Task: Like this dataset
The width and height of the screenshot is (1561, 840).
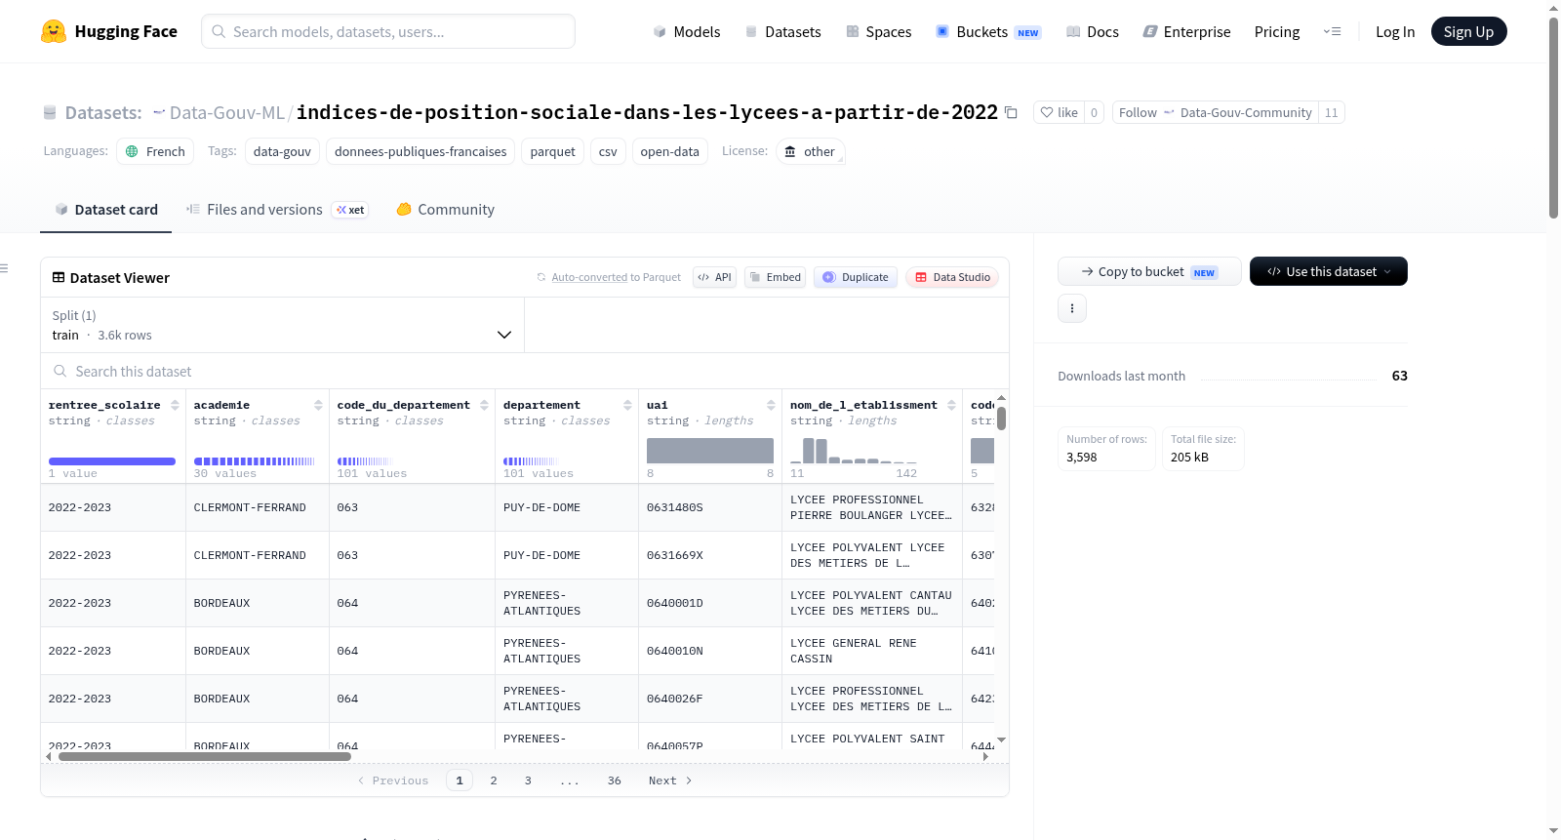Action: pyautogui.click(x=1060, y=113)
